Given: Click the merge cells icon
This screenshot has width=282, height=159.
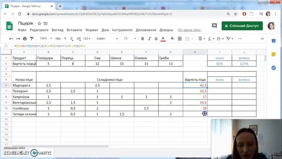Looking at the screenshot, I should [187, 38].
